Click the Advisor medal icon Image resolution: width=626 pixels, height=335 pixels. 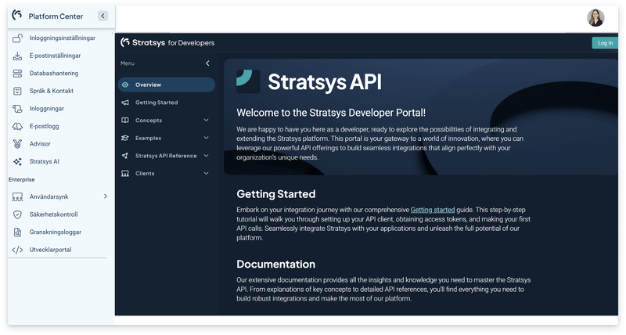17,144
